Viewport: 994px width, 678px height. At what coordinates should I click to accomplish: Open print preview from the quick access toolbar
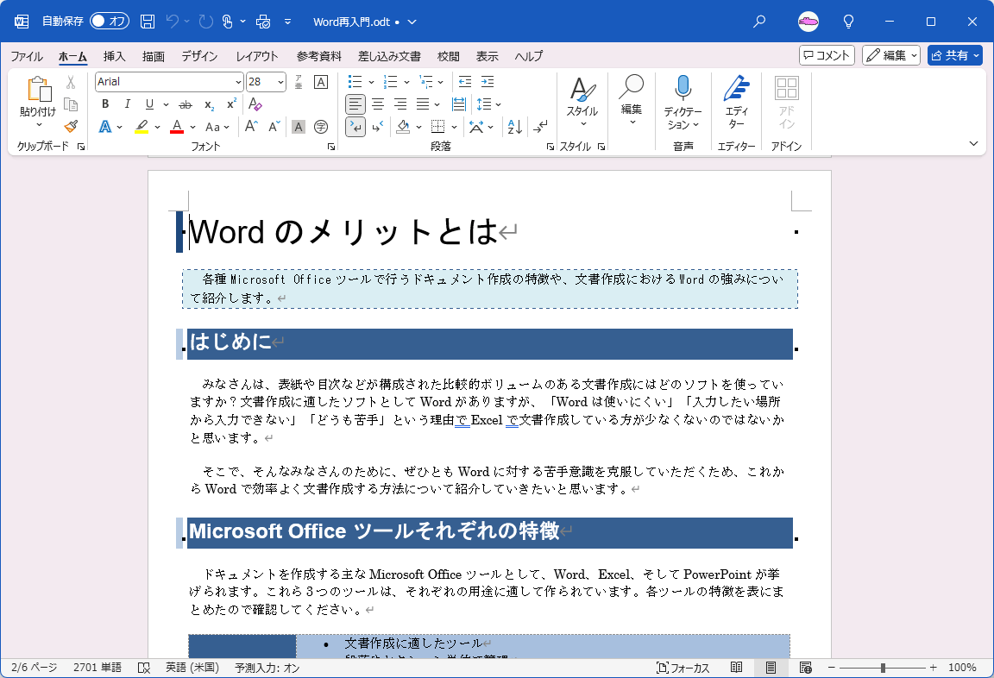coord(263,22)
